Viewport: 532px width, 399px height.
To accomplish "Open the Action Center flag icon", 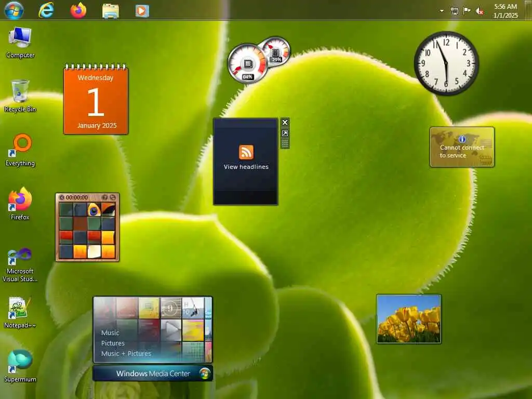I will pyautogui.click(x=467, y=10).
